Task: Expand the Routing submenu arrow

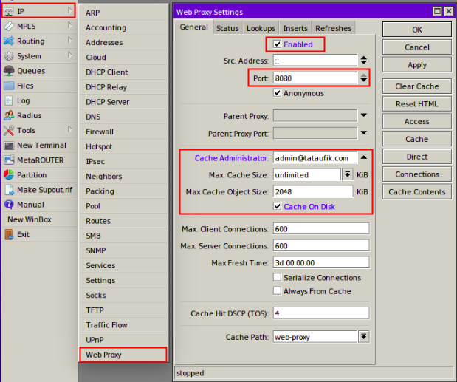Action: [x=70, y=41]
